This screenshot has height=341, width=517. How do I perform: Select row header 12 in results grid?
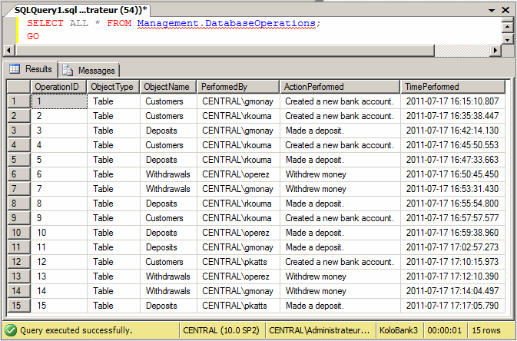pos(18,262)
